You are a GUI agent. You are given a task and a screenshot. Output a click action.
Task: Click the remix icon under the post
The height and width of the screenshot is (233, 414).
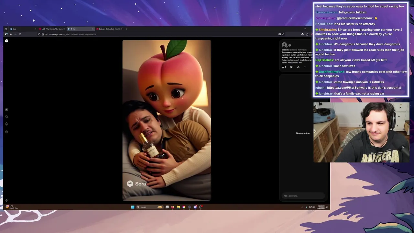291,67
